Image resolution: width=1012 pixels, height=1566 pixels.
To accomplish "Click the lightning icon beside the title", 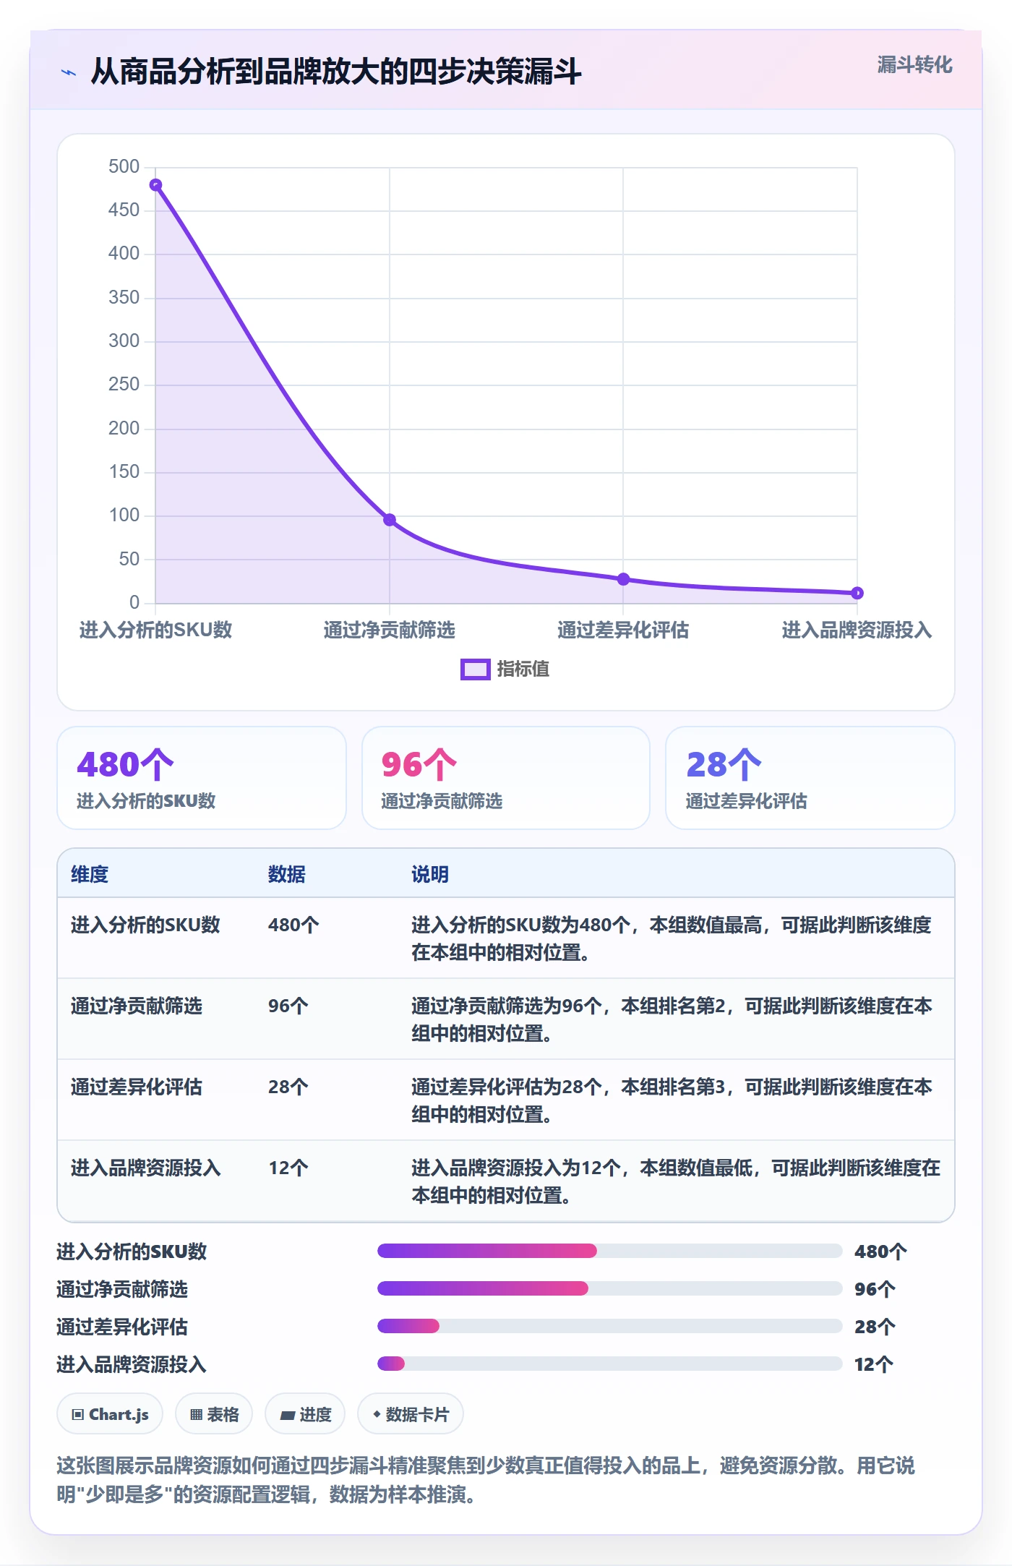I will [69, 72].
